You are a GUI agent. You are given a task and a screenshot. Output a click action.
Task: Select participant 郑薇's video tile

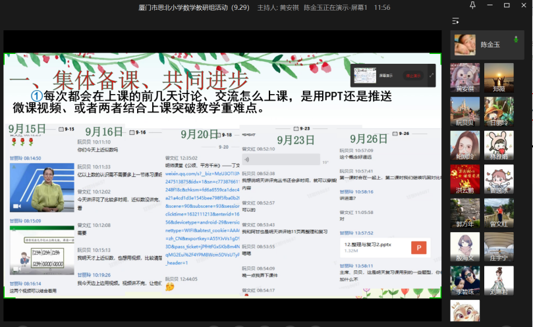(499, 78)
